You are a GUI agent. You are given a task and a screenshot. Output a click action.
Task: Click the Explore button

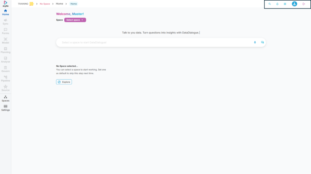pos(64,82)
